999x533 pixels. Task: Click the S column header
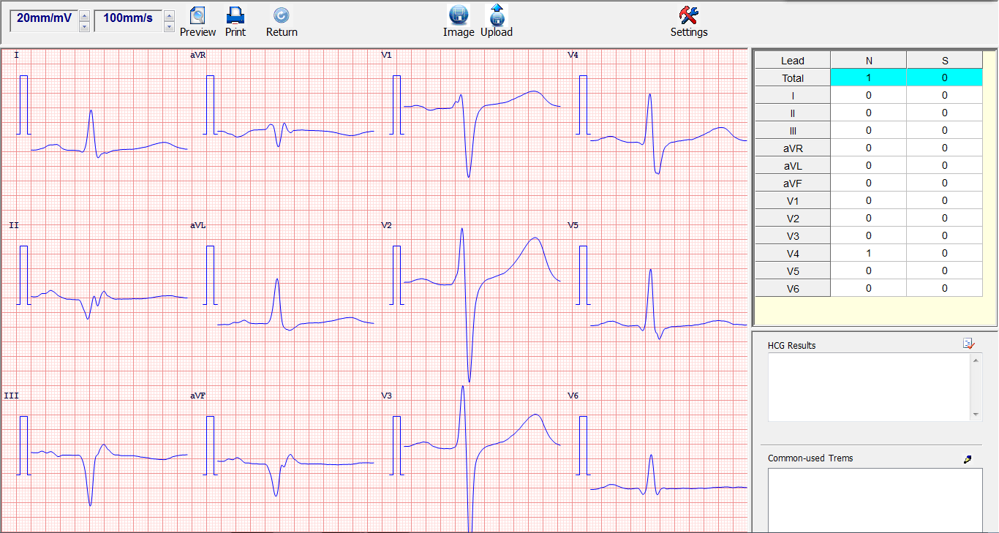click(945, 61)
